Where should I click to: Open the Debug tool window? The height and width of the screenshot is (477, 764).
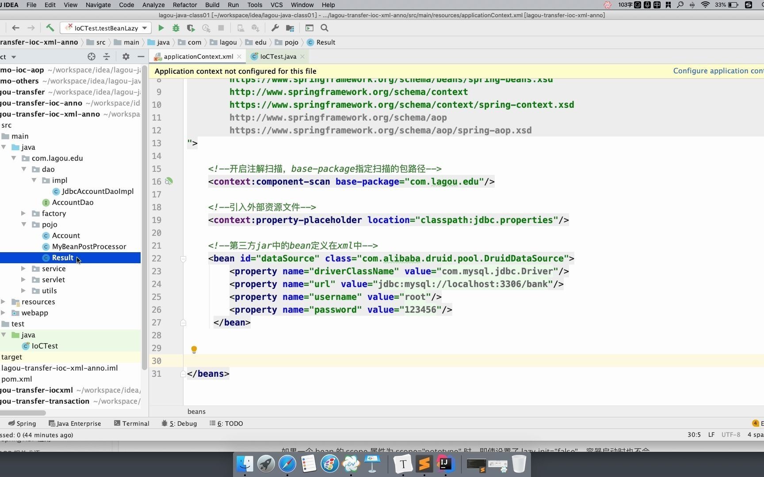click(179, 424)
